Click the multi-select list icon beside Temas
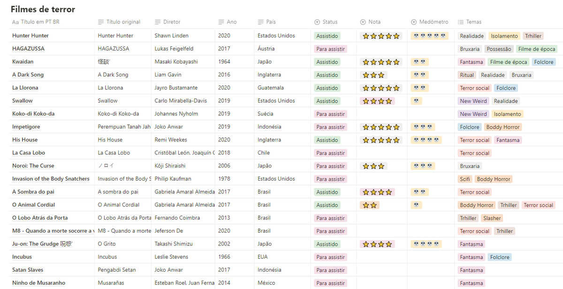Image resolution: width=563 pixels, height=289 pixels. click(461, 22)
